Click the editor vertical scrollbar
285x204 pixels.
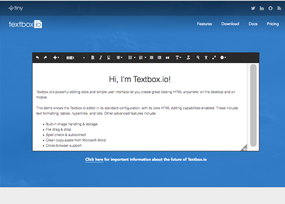pyautogui.click(x=253, y=106)
